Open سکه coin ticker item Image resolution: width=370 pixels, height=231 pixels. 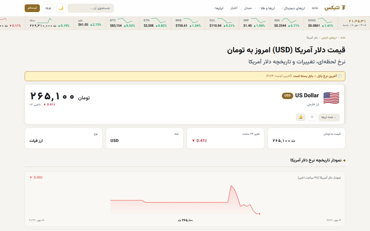pos(49,23)
